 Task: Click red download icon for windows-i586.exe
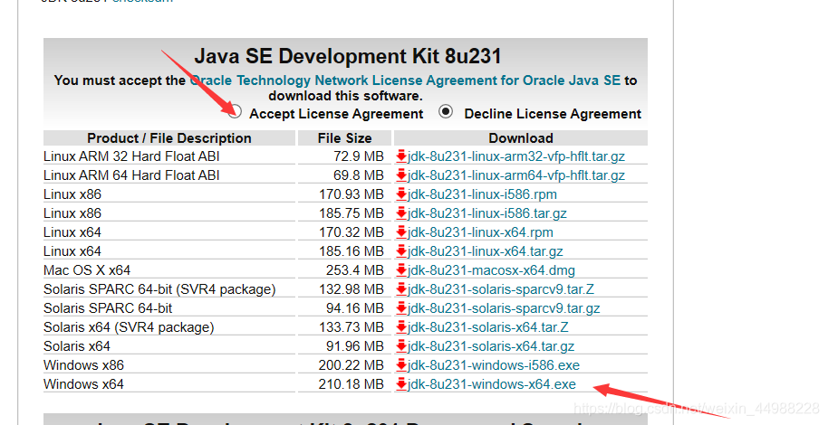pyautogui.click(x=401, y=365)
